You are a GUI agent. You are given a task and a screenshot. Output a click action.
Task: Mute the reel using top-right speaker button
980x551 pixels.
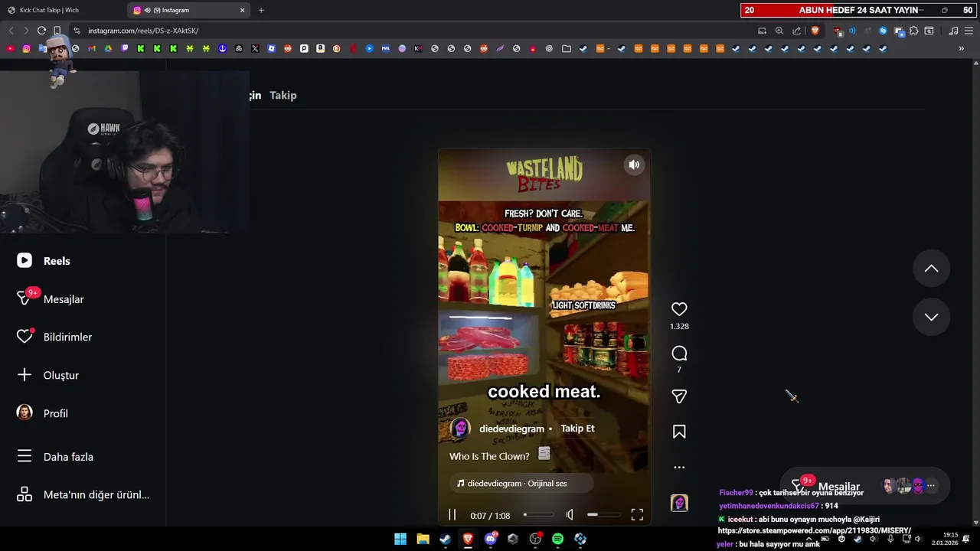[x=634, y=165]
